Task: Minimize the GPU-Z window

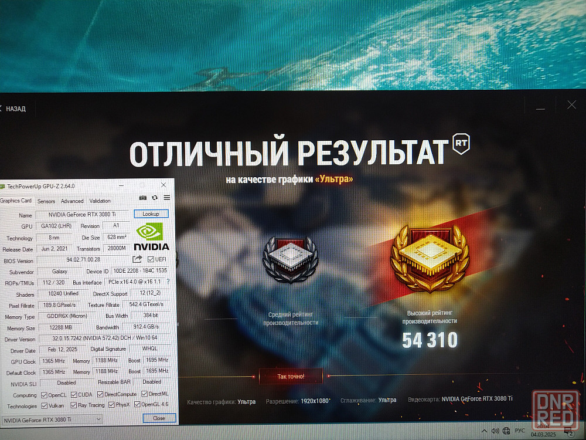Action: (x=121, y=185)
